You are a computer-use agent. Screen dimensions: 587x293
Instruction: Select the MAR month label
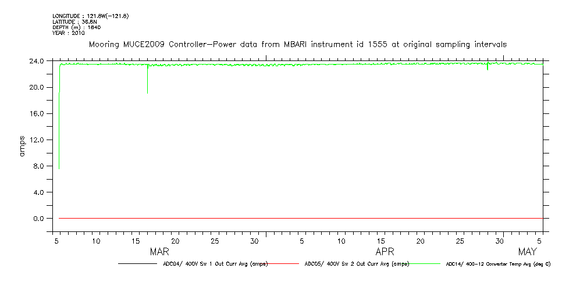pyautogui.click(x=159, y=252)
